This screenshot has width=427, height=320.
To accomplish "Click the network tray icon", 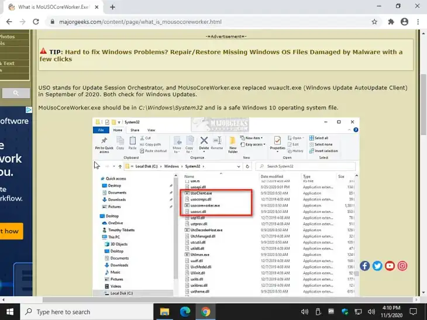I will (358, 312).
